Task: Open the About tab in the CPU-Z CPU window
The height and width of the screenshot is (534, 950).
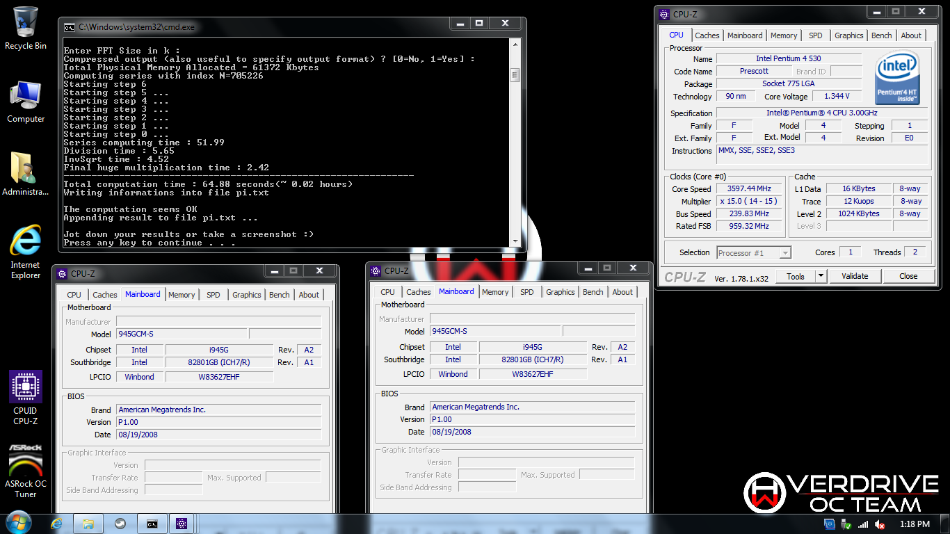Action: click(x=911, y=35)
